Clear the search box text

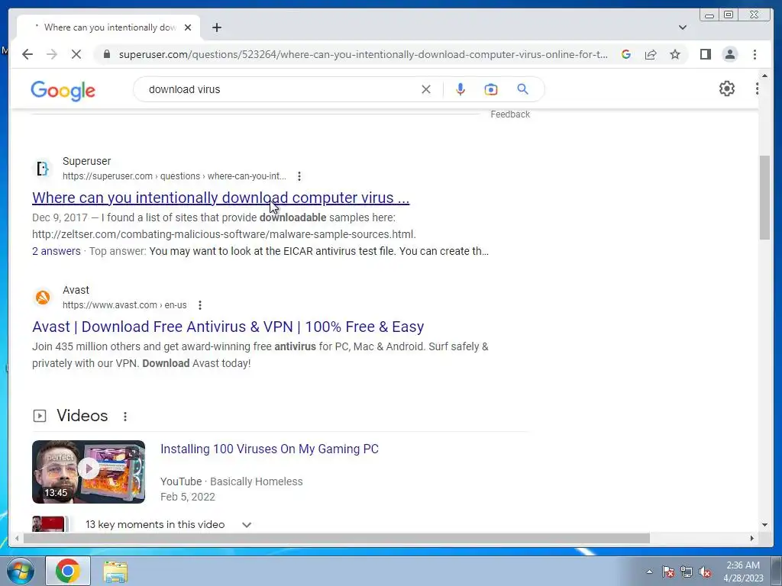pyautogui.click(x=426, y=89)
